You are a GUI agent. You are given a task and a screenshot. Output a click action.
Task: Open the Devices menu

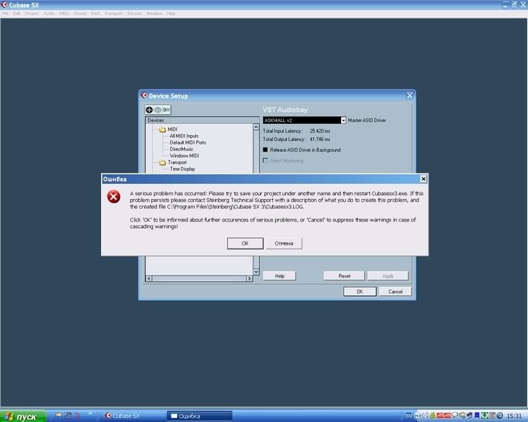tap(134, 13)
